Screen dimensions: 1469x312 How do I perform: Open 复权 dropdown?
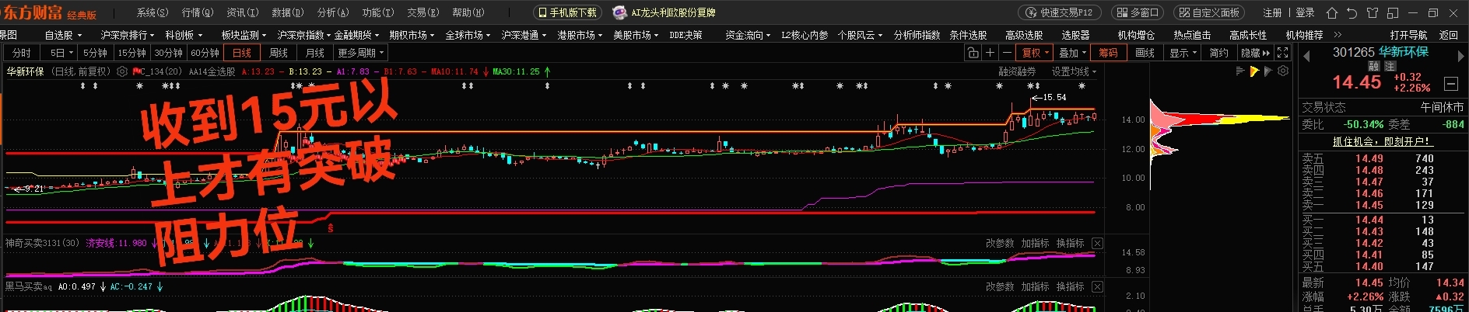click(1036, 53)
